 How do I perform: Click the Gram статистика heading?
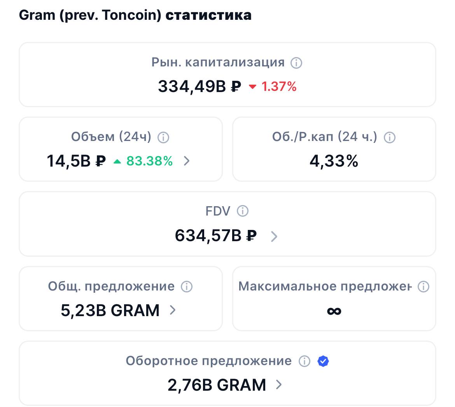[135, 16]
